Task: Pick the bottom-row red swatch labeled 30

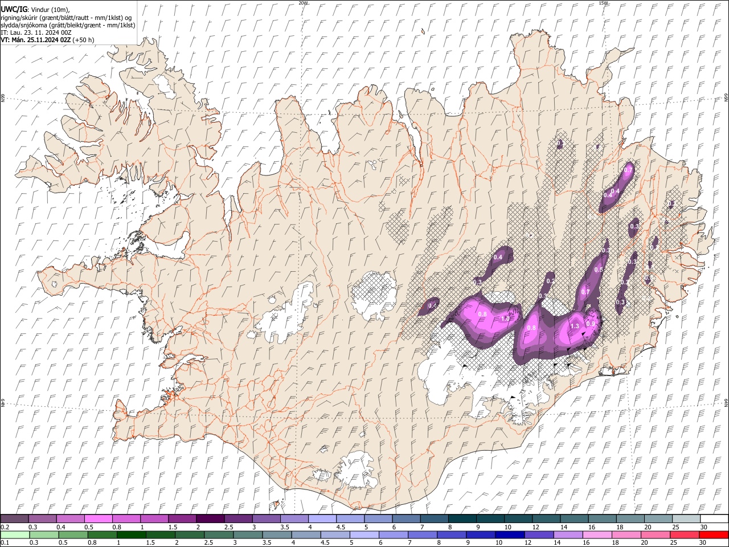Action: point(714,534)
